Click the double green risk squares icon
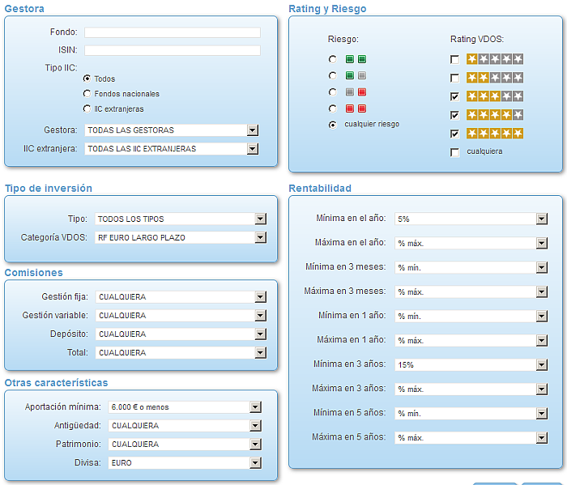Image resolution: width=567 pixels, height=485 pixels. click(356, 59)
